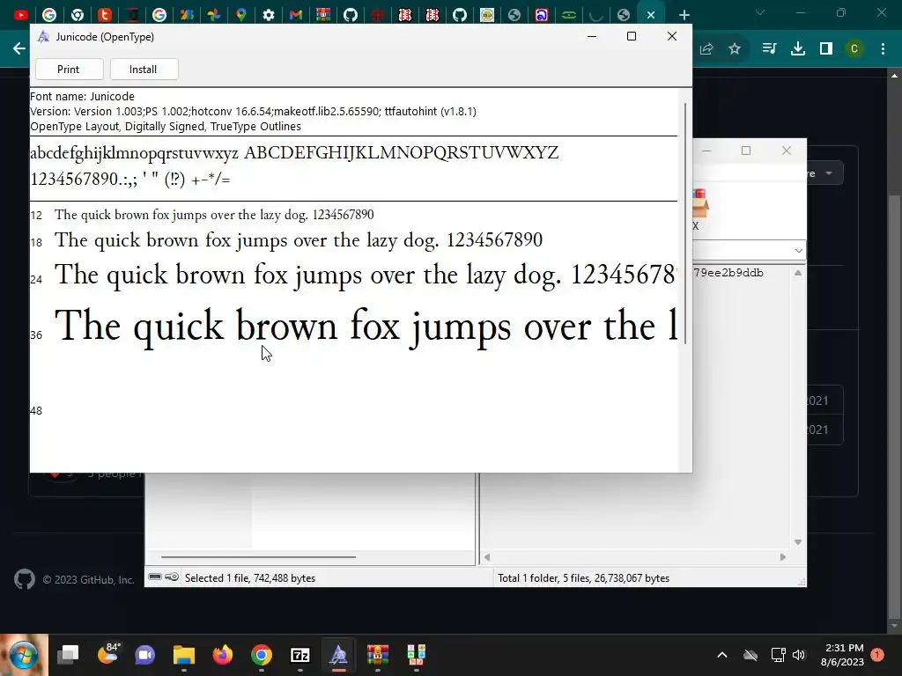Open the weather widget showing 84°
The image size is (902, 676).
click(108, 653)
